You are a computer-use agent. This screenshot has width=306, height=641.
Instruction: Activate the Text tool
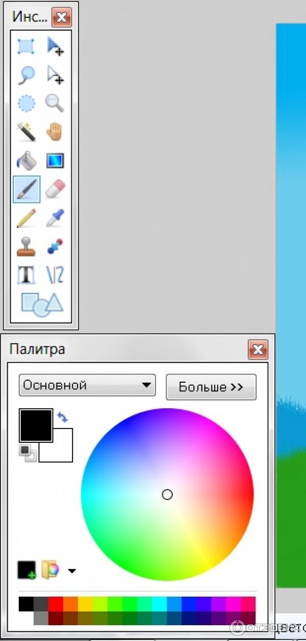tap(26, 275)
